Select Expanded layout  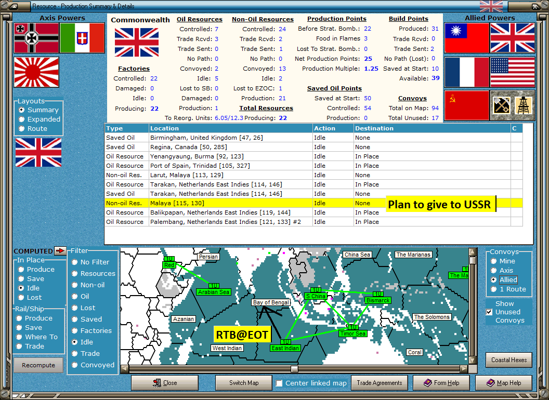[x=40, y=119]
